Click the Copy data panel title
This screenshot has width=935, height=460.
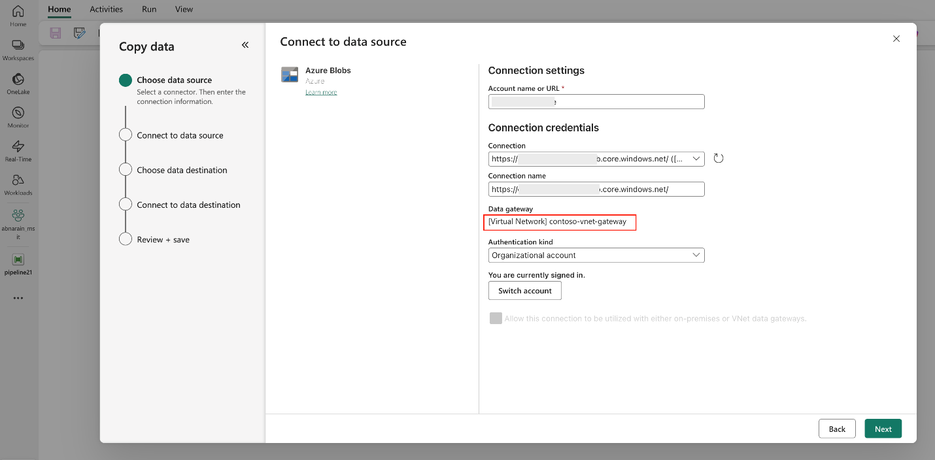(146, 46)
